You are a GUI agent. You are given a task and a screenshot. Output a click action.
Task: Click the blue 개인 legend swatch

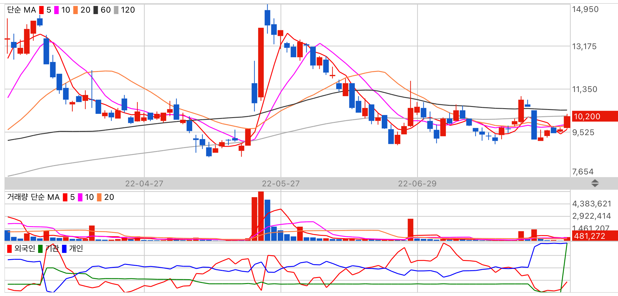64,249
